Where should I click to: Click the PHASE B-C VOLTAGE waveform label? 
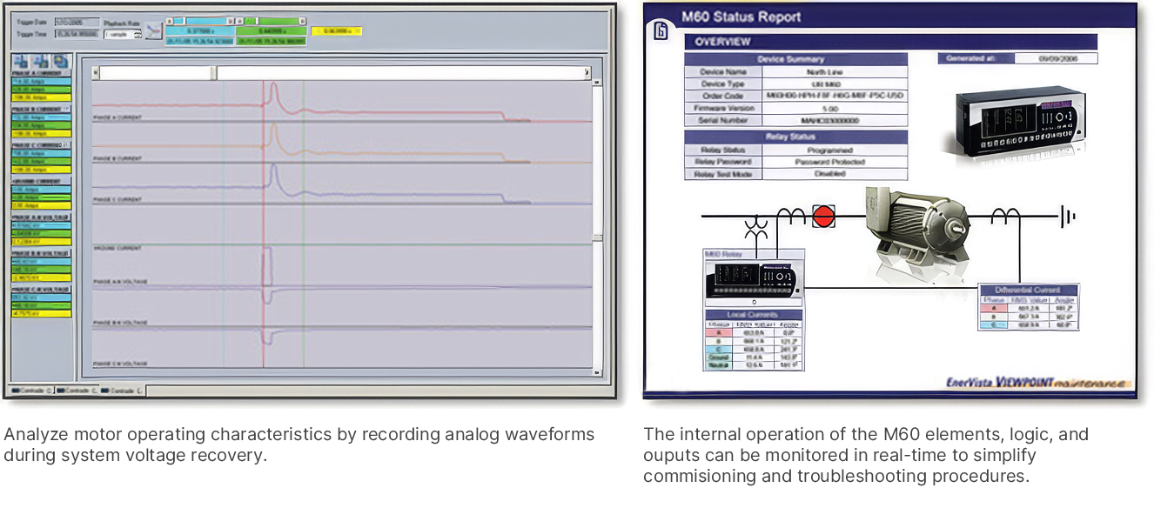pyautogui.click(x=119, y=324)
